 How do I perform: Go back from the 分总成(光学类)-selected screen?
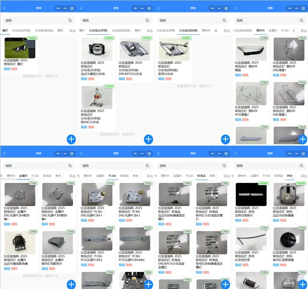(81, 8)
